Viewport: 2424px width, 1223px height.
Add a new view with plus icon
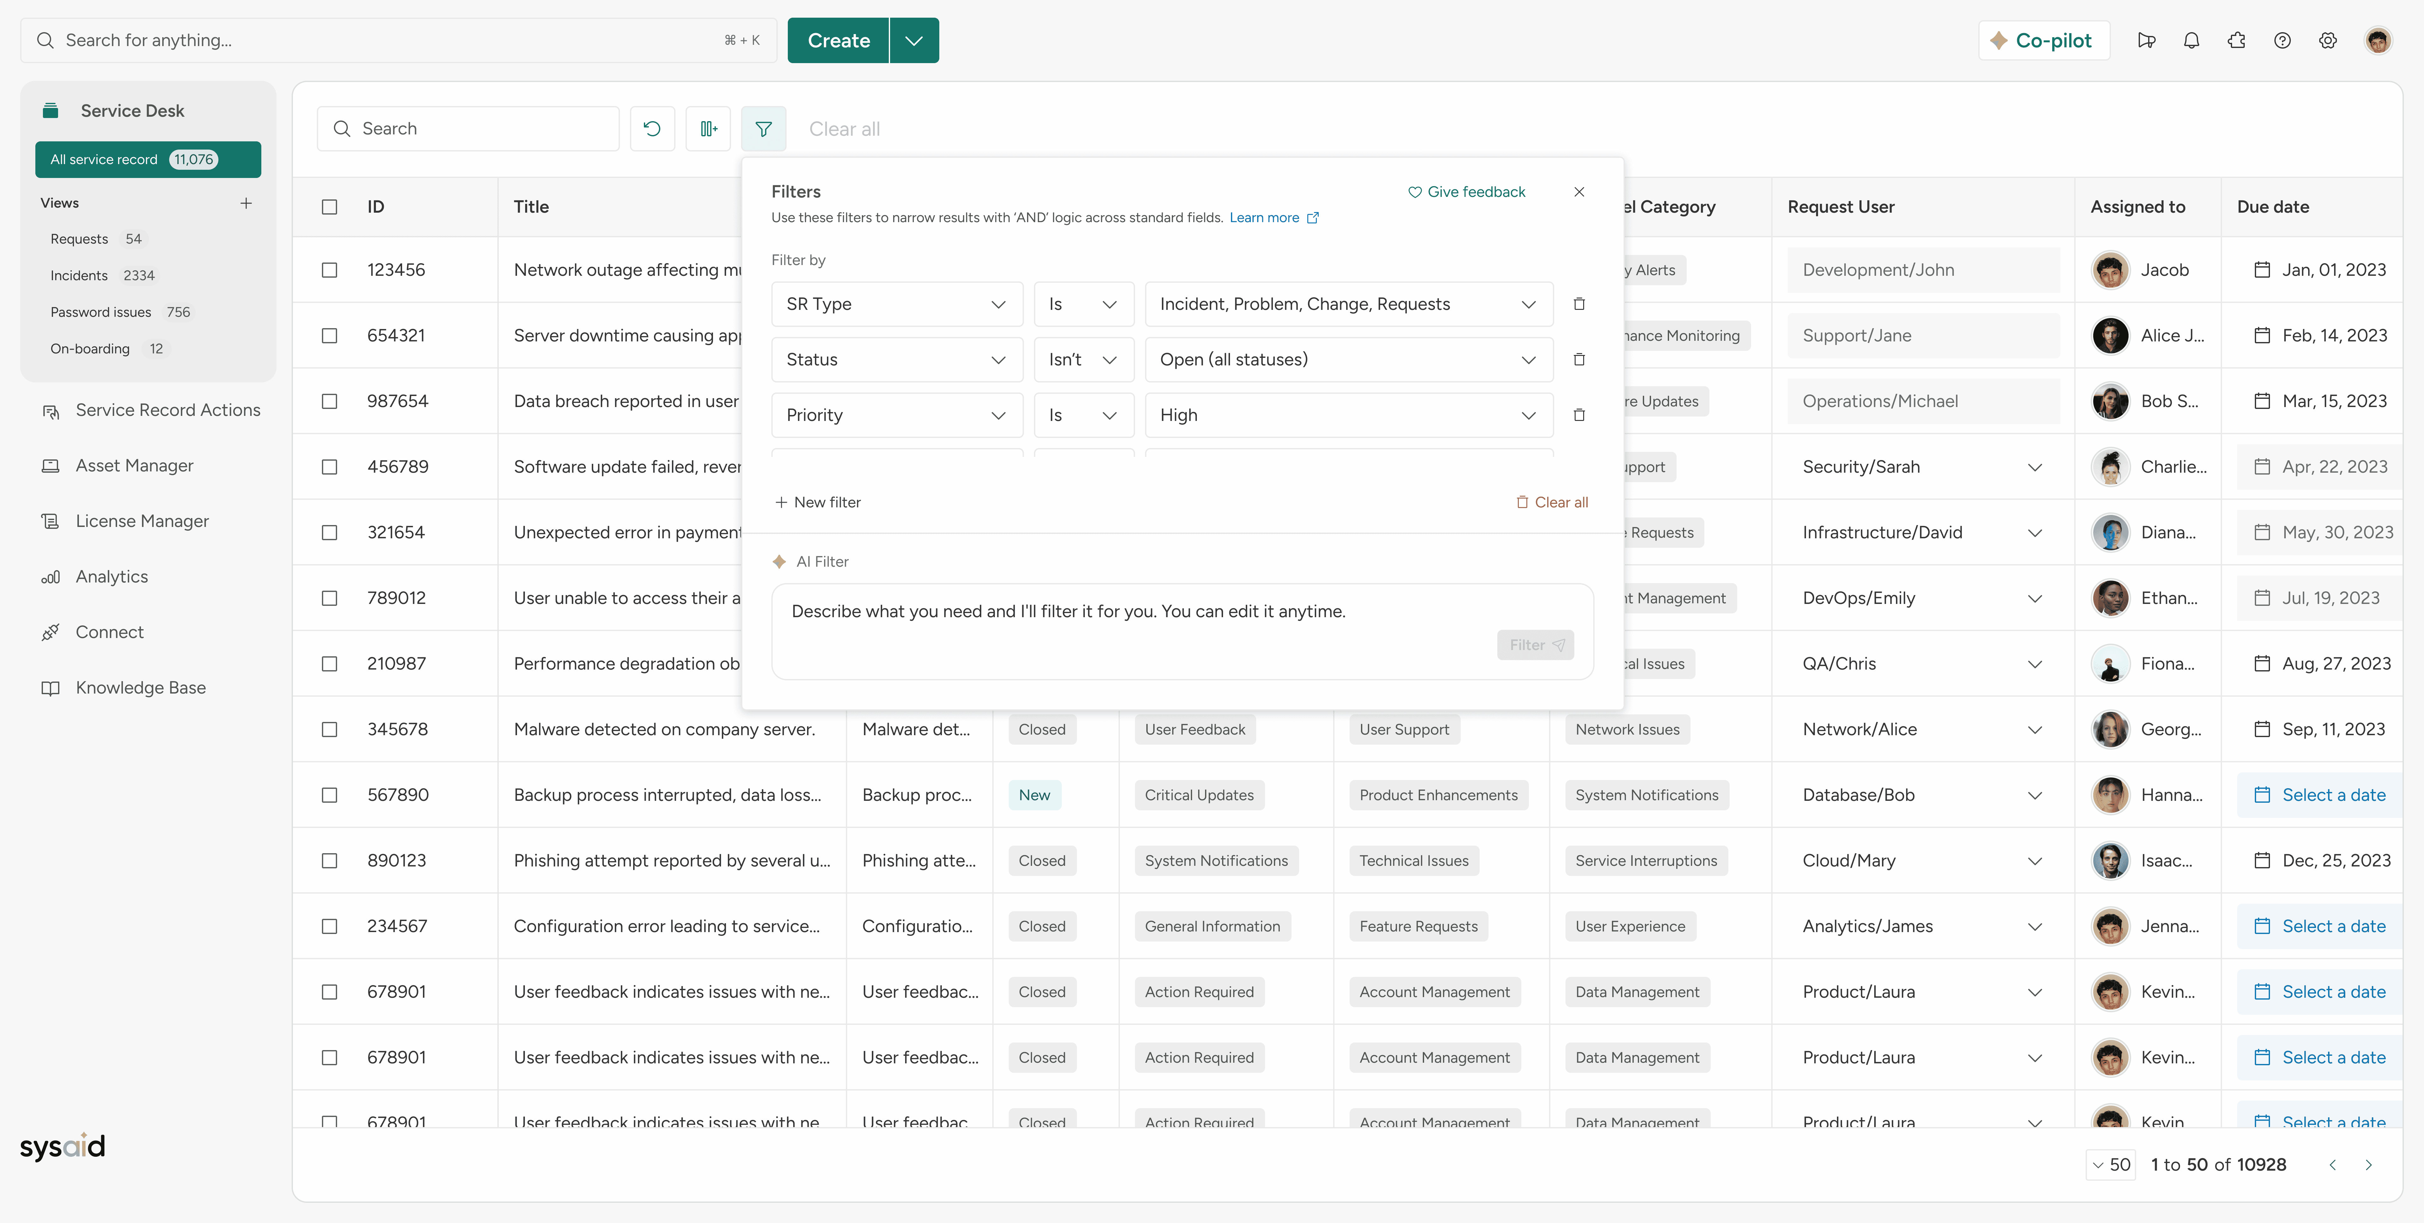pyautogui.click(x=246, y=203)
